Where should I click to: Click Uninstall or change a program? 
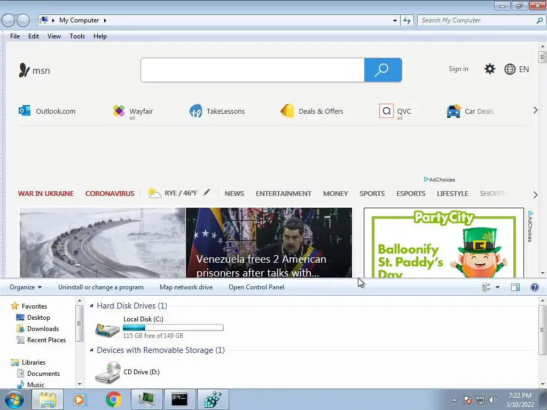(x=101, y=287)
